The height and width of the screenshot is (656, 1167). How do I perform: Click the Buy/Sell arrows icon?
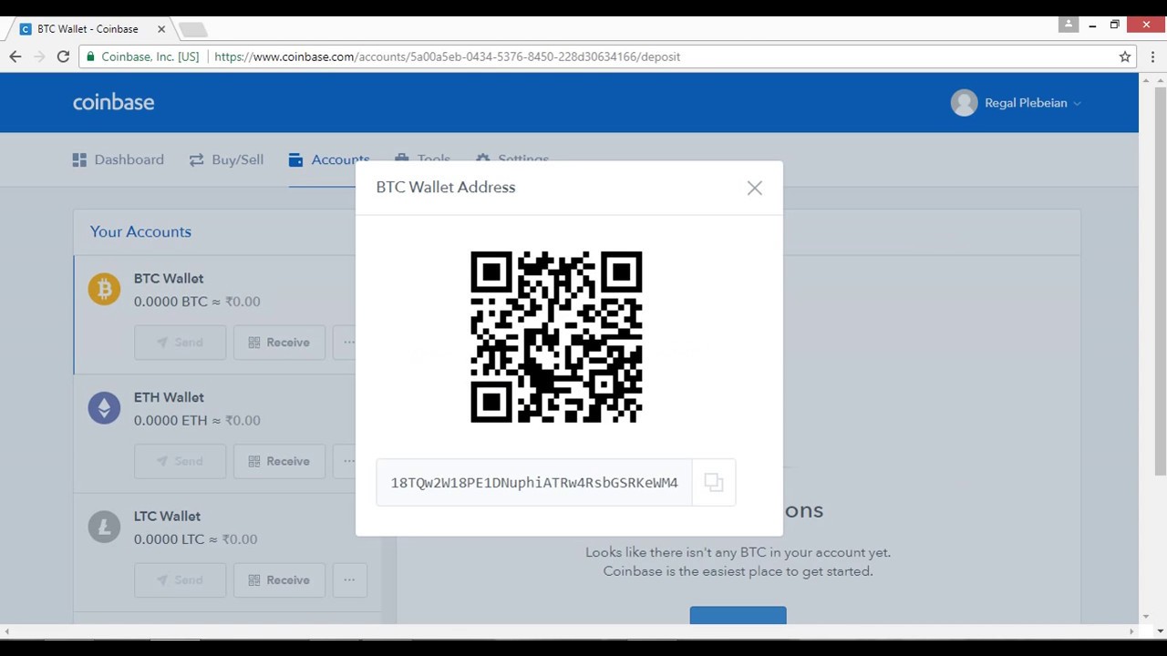[196, 159]
